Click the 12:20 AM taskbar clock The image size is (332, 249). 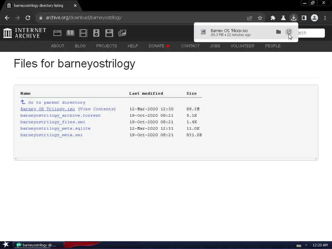pos(320,245)
